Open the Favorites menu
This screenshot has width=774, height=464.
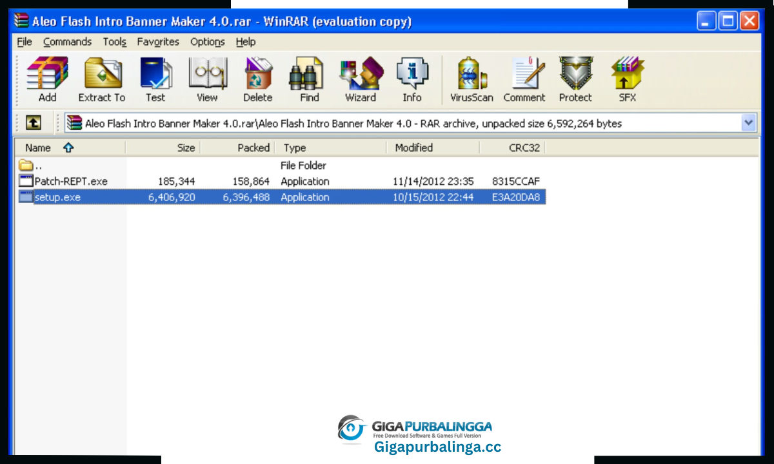[158, 42]
